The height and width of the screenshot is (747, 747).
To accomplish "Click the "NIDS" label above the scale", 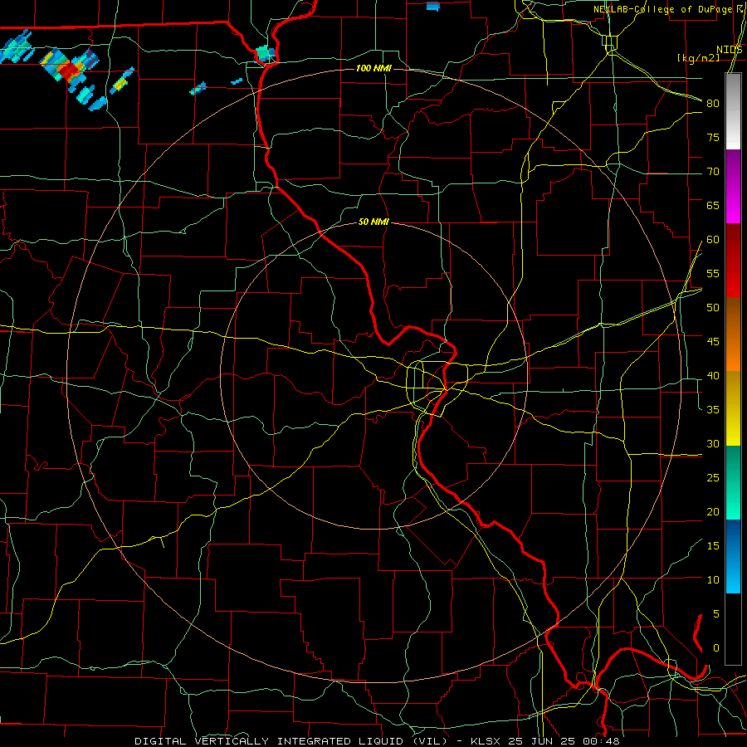I will pos(730,50).
